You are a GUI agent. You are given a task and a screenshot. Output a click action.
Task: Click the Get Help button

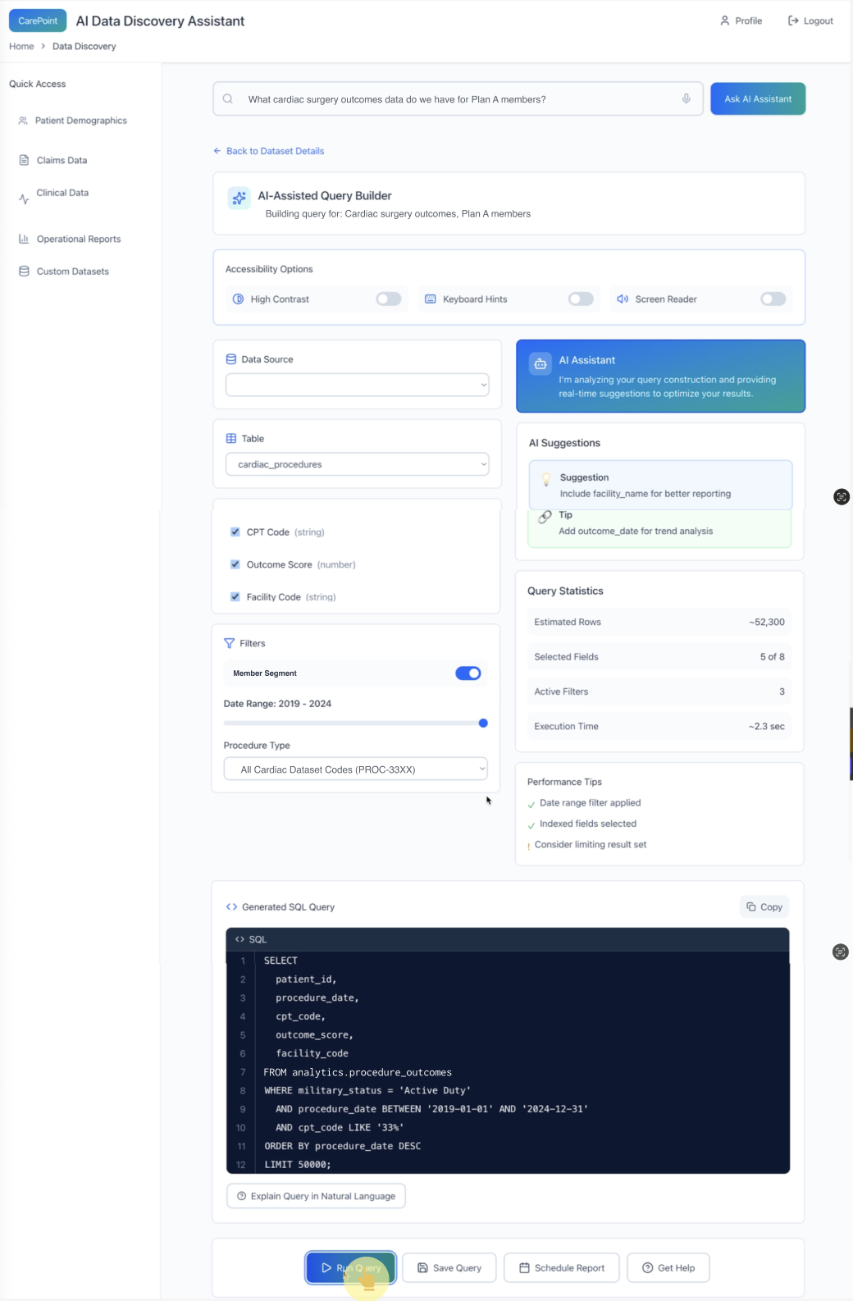point(668,1267)
